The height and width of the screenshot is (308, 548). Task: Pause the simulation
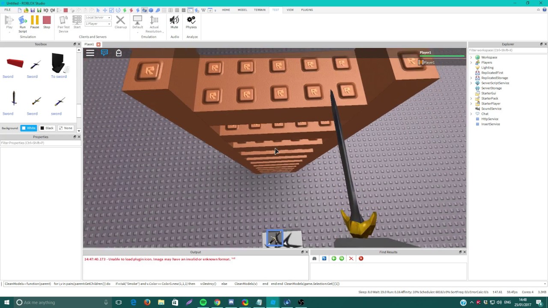tap(35, 23)
